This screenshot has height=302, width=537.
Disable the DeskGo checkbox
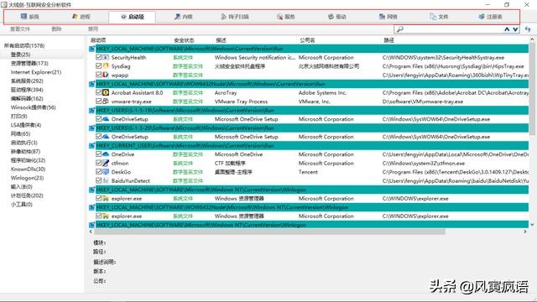tap(99, 172)
